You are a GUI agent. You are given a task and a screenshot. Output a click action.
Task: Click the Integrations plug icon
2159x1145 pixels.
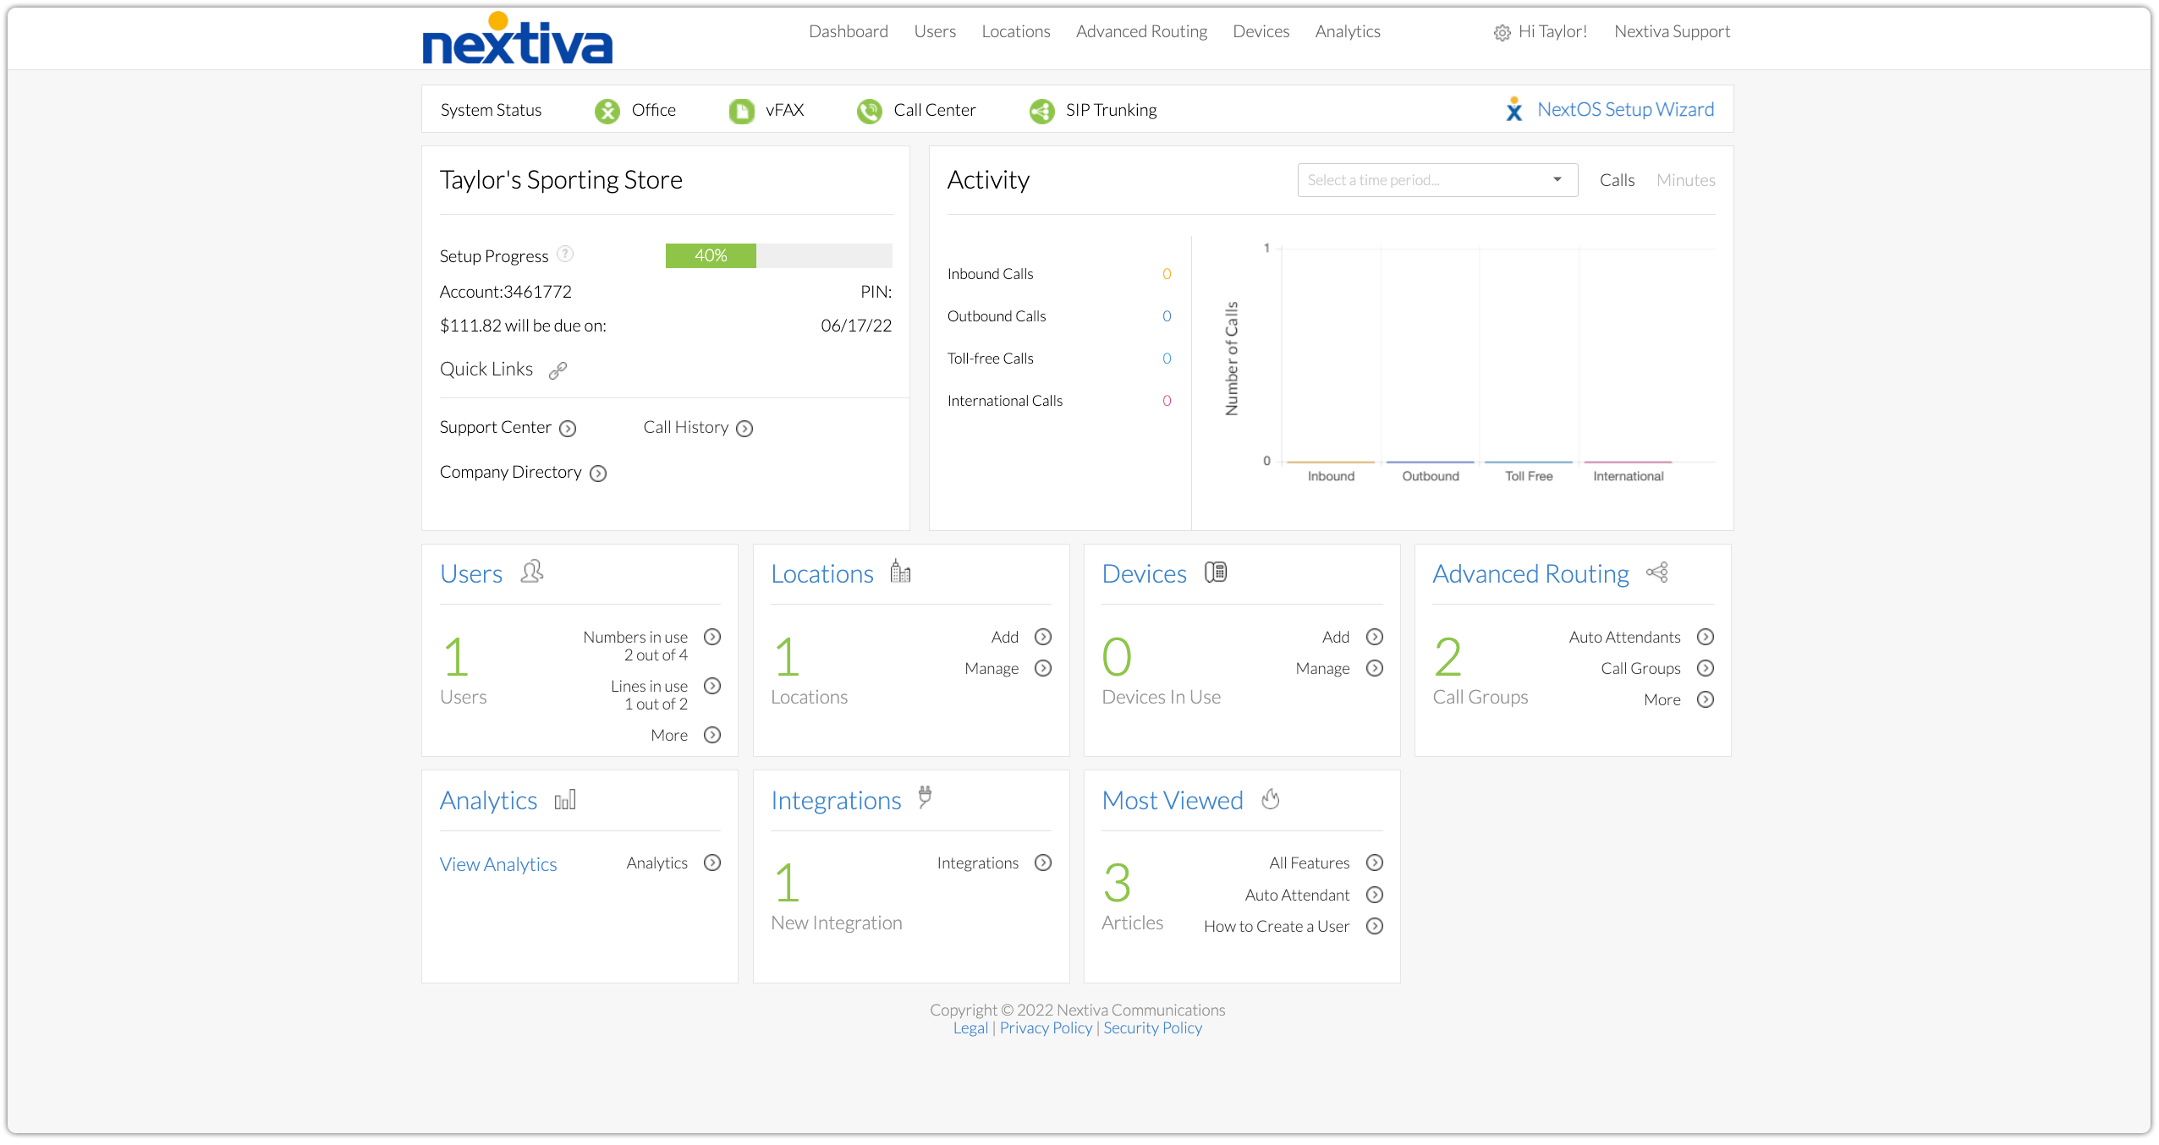tap(925, 797)
